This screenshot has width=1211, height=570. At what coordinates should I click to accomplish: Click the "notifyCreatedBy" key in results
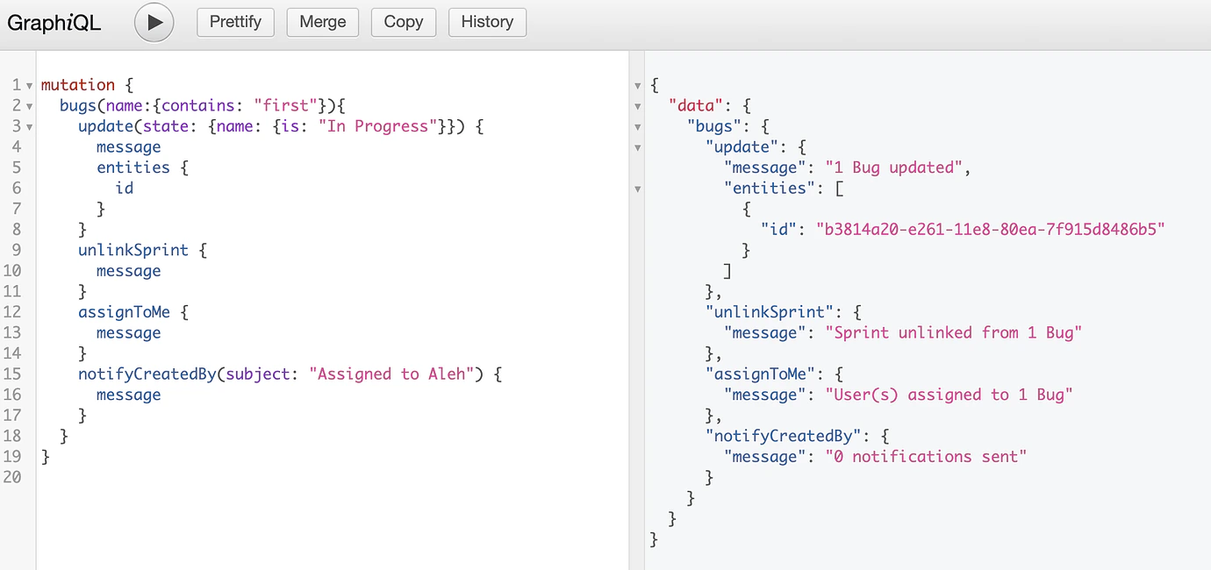tap(785, 436)
